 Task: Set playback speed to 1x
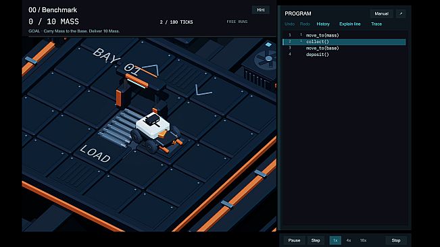tap(335, 240)
